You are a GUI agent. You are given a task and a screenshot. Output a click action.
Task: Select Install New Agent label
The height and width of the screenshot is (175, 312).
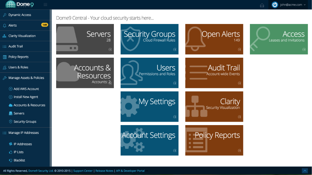[26, 97]
